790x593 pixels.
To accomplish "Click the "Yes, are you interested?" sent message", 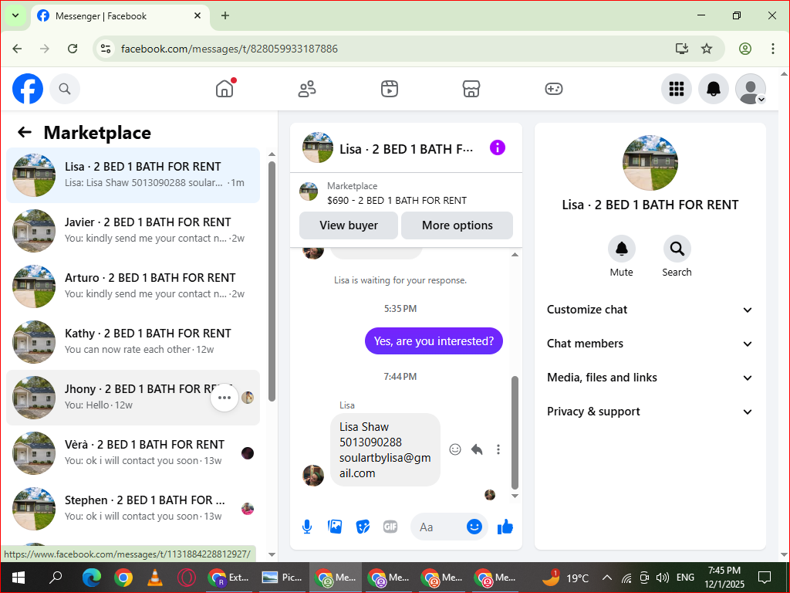I will [434, 341].
